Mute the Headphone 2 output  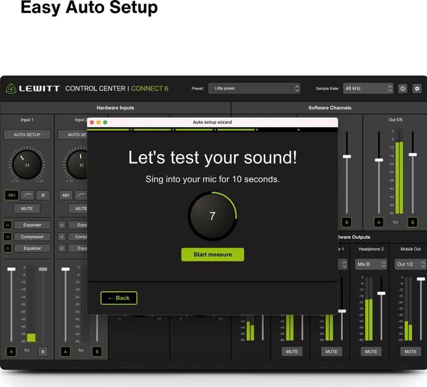(371, 351)
